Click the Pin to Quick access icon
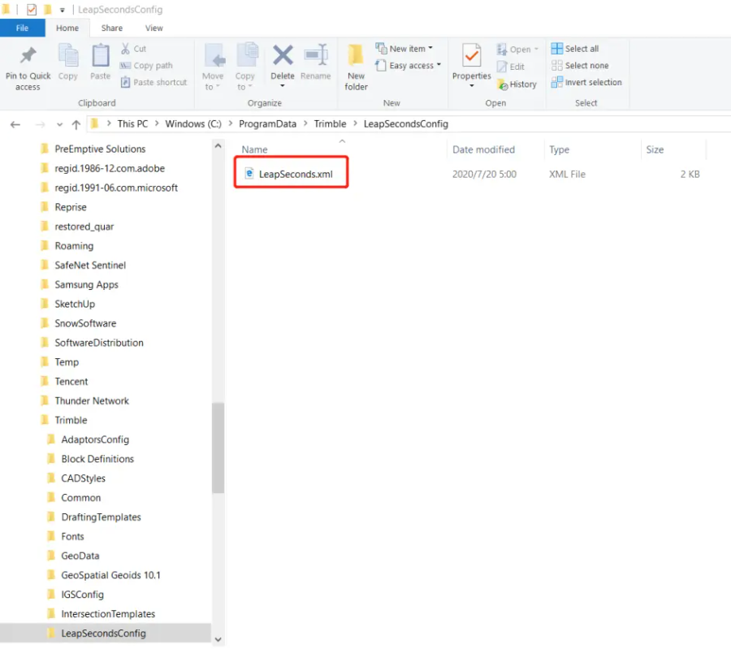This screenshot has width=731, height=649. click(x=28, y=56)
